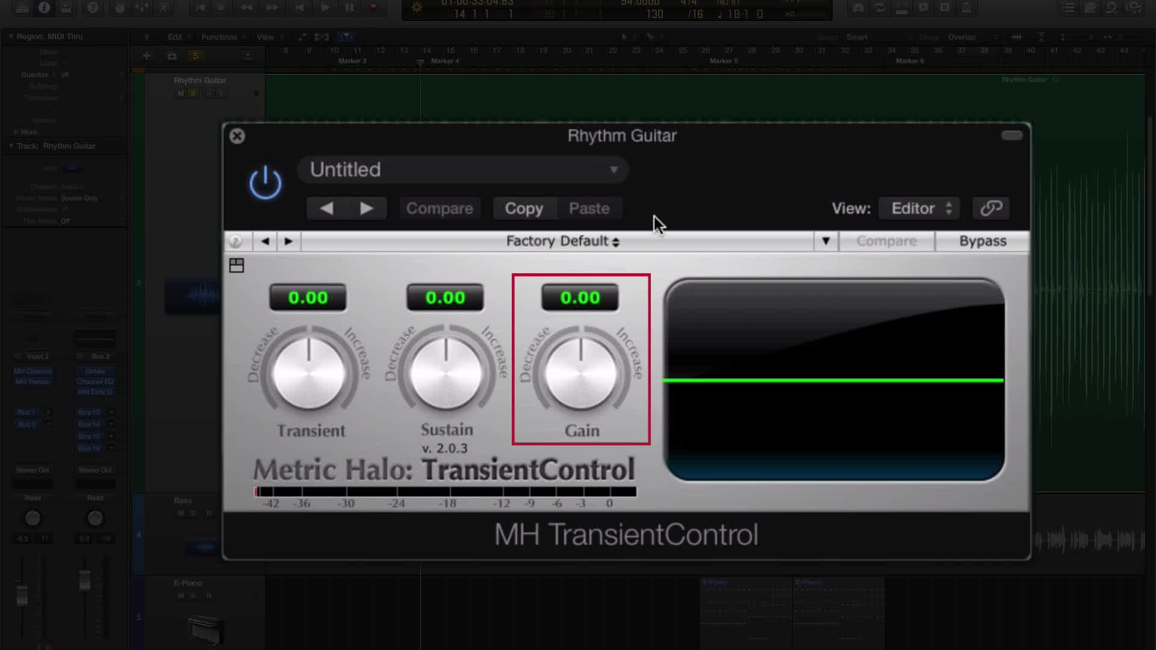Click the Cycle mode loop icon
The height and width of the screenshot is (650, 1156).
(x=880, y=8)
